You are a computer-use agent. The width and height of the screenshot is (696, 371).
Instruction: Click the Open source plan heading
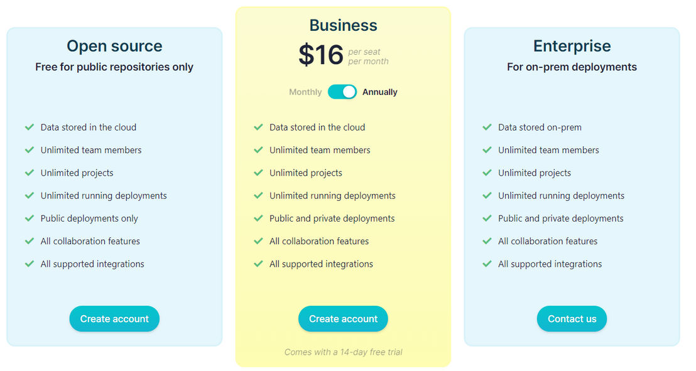pos(114,46)
